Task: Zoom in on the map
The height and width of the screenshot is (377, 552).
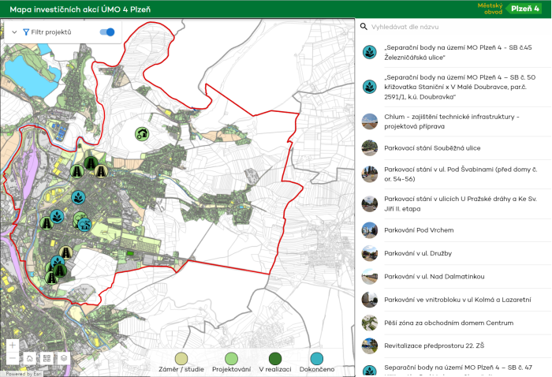Action: 12,345
